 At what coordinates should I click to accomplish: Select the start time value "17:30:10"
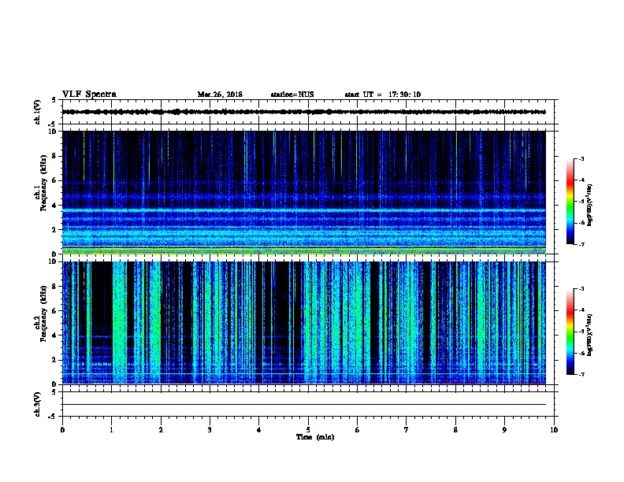(x=404, y=95)
